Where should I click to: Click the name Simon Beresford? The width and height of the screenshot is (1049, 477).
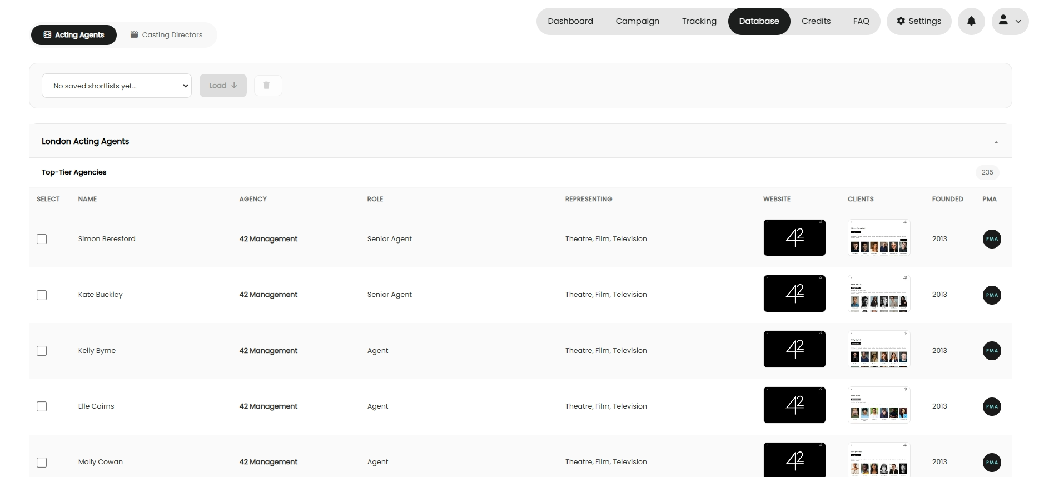click(107, 239)
